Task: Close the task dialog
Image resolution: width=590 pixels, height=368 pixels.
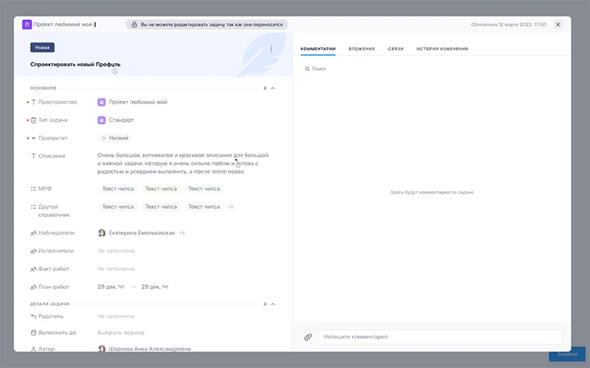Action: [558, 24]
